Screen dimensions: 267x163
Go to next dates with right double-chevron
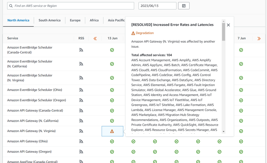pos(259,39)
